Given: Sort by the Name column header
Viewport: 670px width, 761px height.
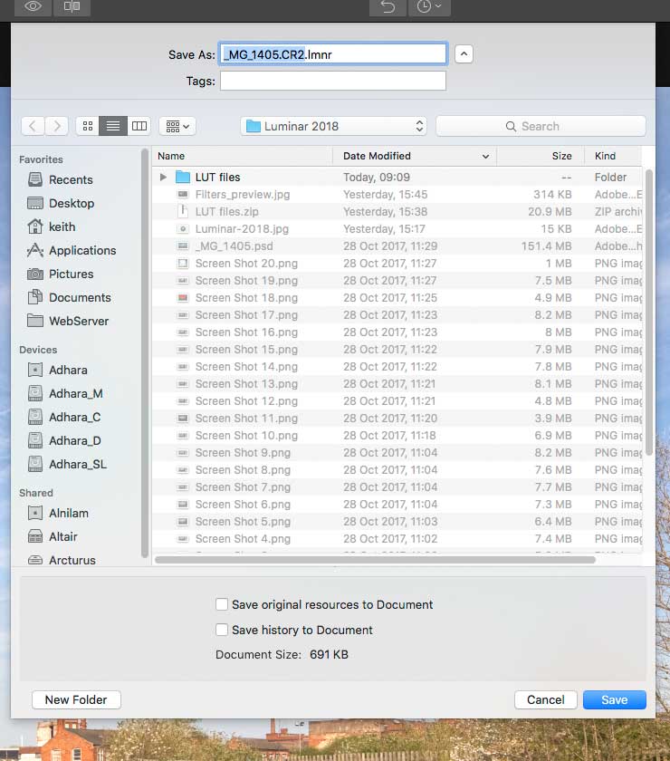Looking at the screenshot, I should (243, 156).
